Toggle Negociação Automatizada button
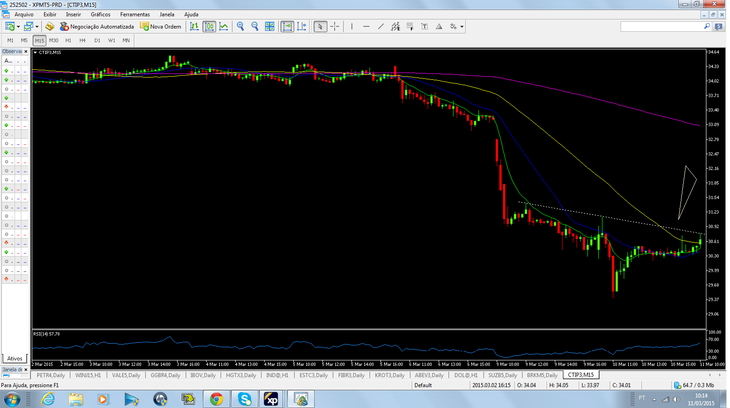Viewport: 730px width, 408px height. coord(97,26)
